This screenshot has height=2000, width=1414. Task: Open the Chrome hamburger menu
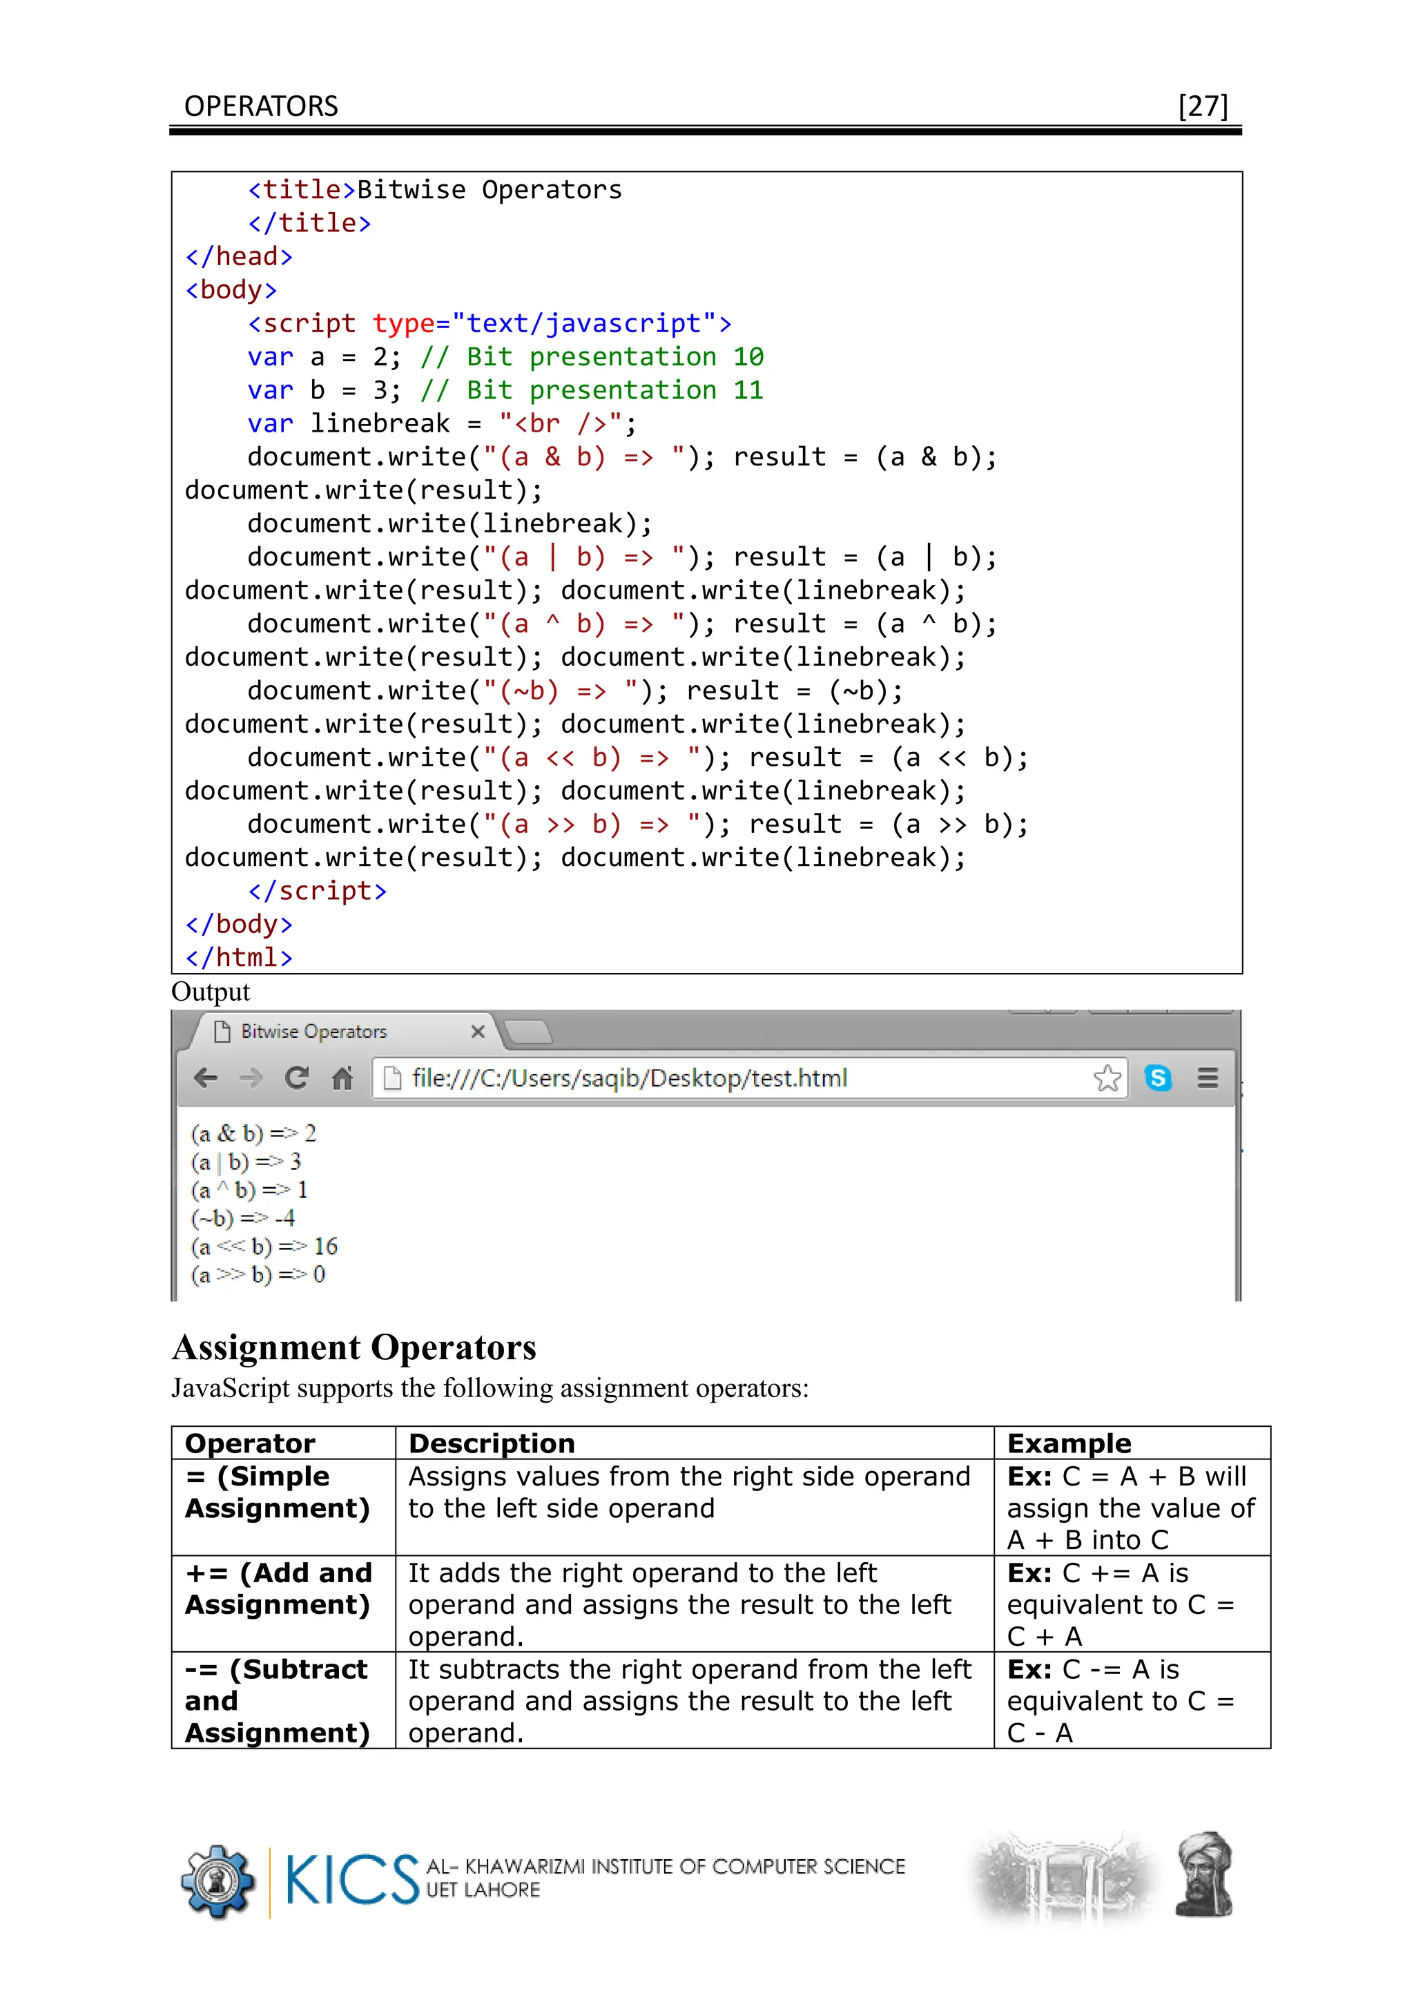pyautogui.click(x=1207, y=1079)
